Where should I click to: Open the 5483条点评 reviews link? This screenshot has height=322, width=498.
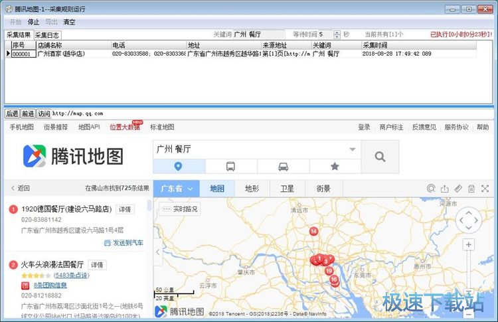71,275
